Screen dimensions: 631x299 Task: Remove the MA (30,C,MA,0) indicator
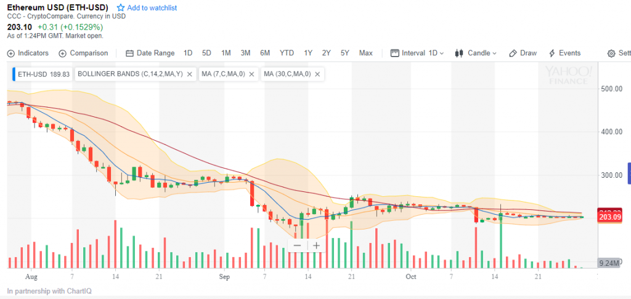(317, 74)
